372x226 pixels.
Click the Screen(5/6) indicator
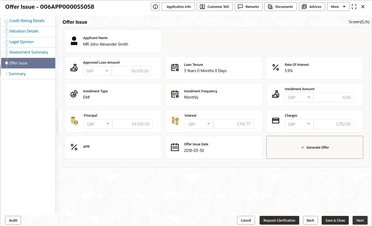(359, 22)
